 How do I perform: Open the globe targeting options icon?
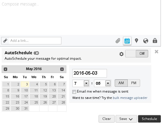pos(146,41)
